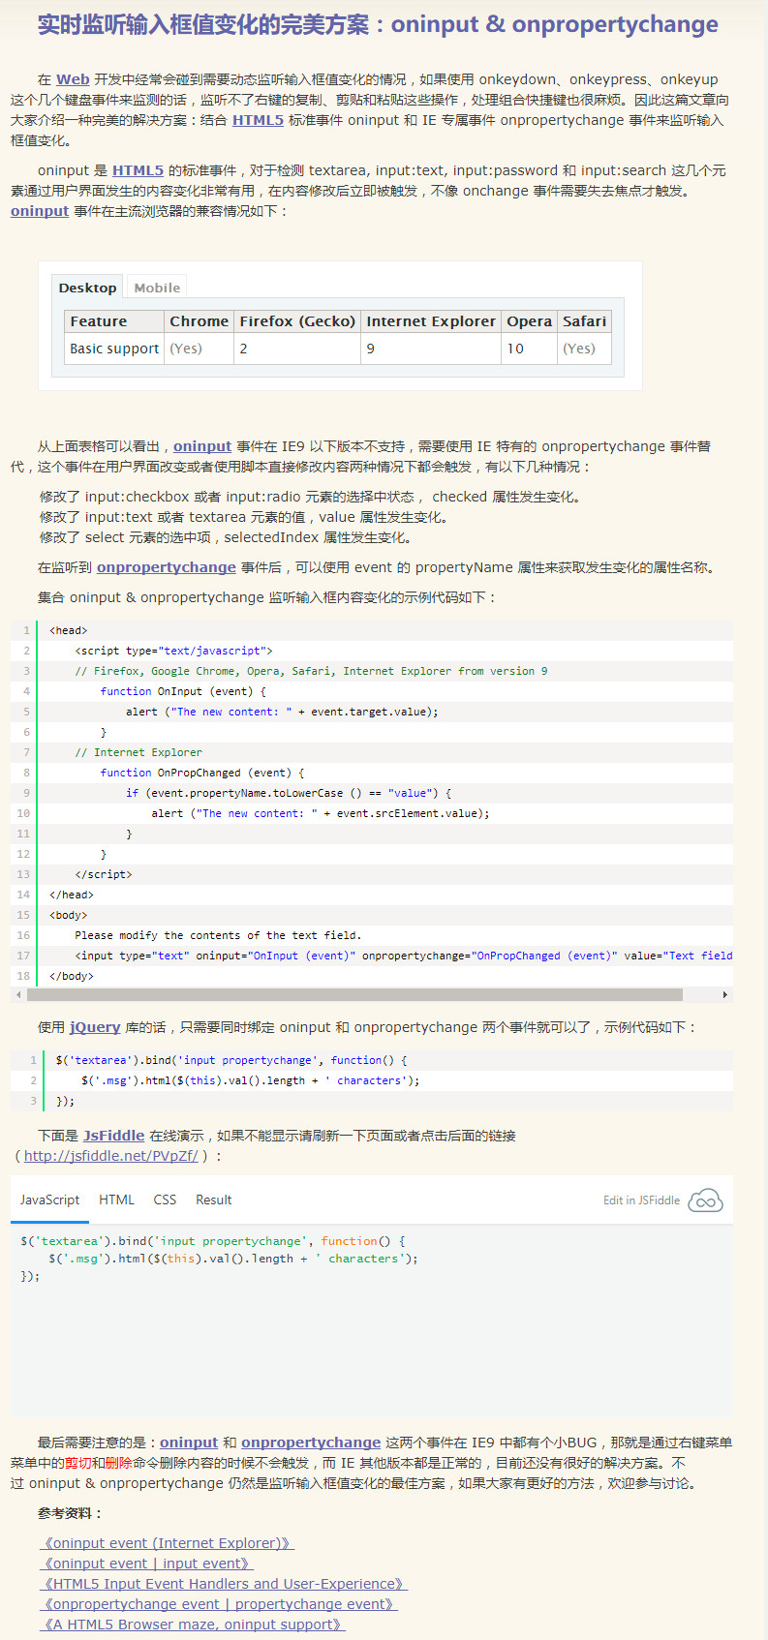768x1640 pixels.
Task: Open the onpropertychange link after '在监听到'
Action: click(167, 567)
